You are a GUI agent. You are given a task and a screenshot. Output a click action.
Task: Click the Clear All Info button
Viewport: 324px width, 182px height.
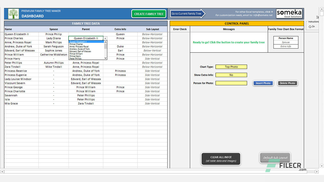click(221, 159)
